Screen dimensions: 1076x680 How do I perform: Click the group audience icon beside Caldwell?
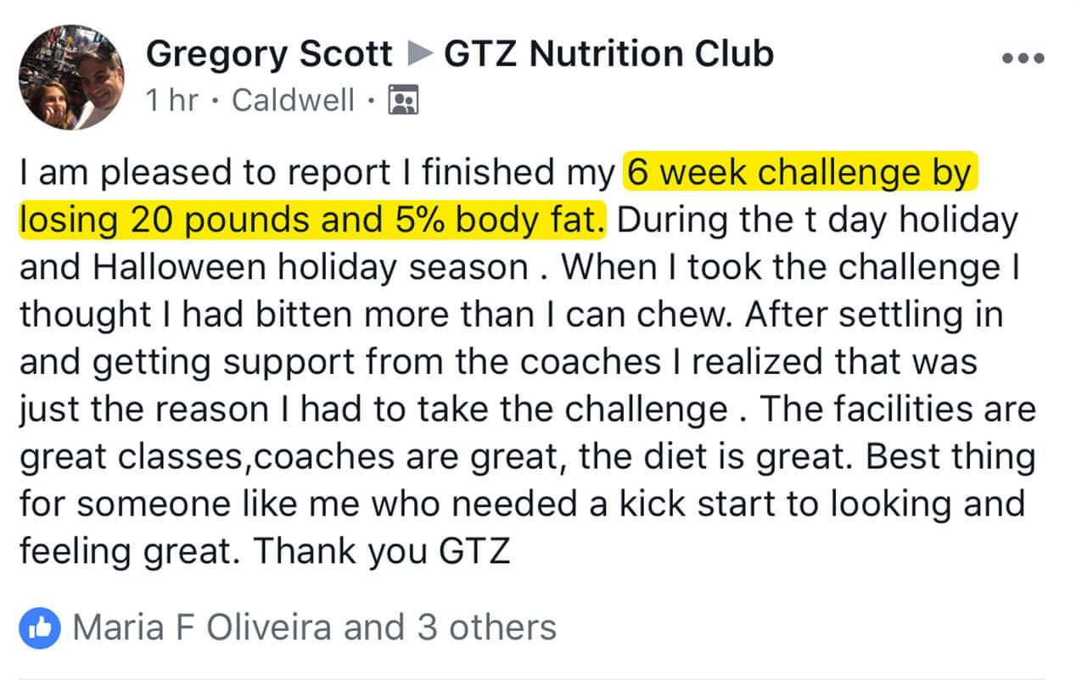(x=404, y=101)
